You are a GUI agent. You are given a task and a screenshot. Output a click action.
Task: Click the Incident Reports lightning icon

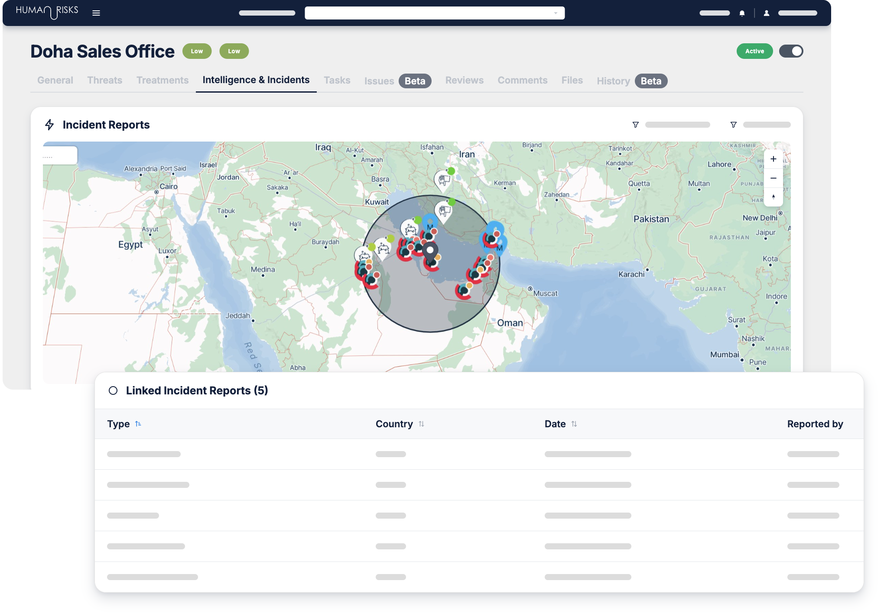pos(49,125)
